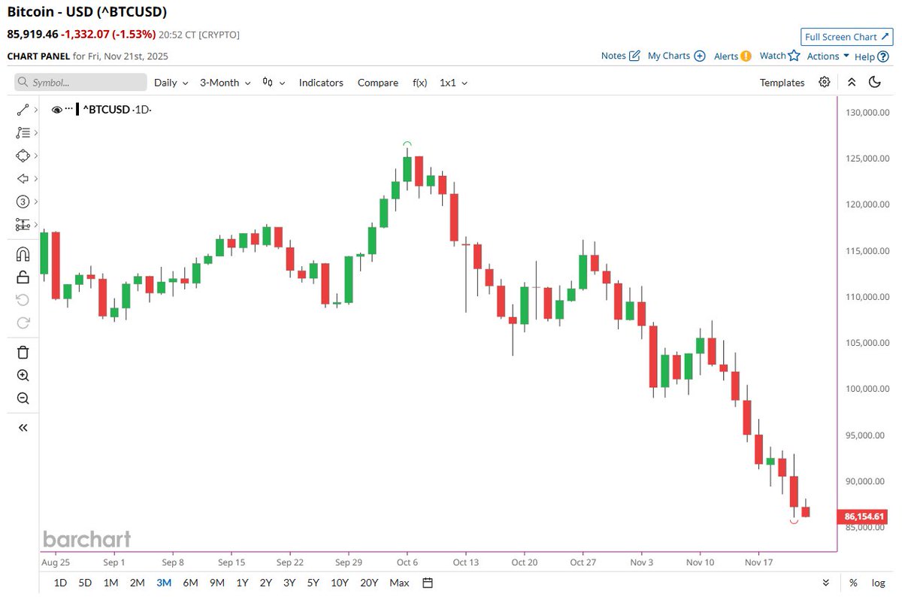Click the Symbol search field
The image size is (902, 597).
click(x=79, y=82)
